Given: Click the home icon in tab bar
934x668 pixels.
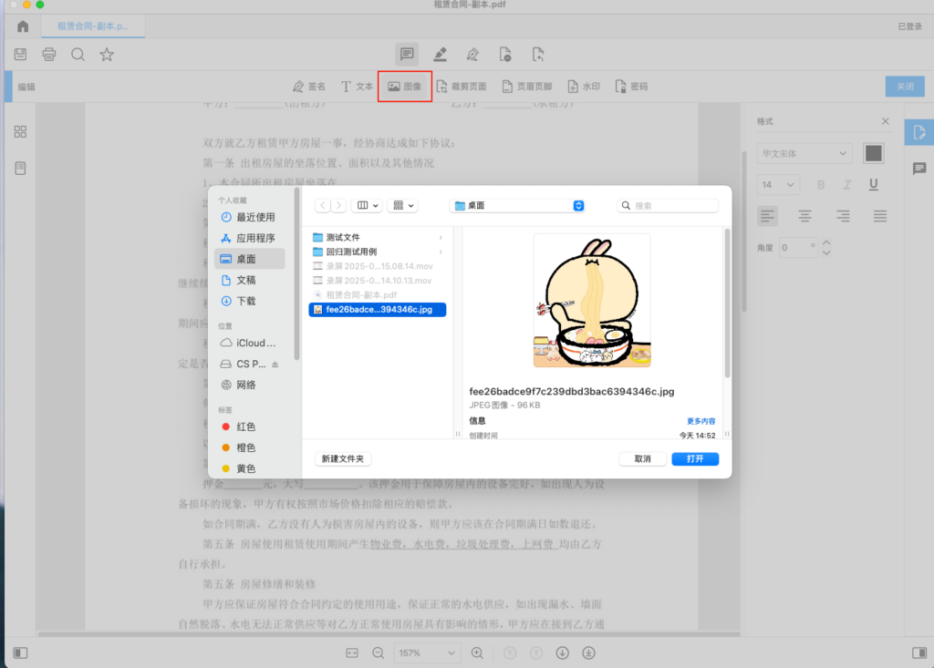Looking at the screenshot, I should tap(23, 26).
